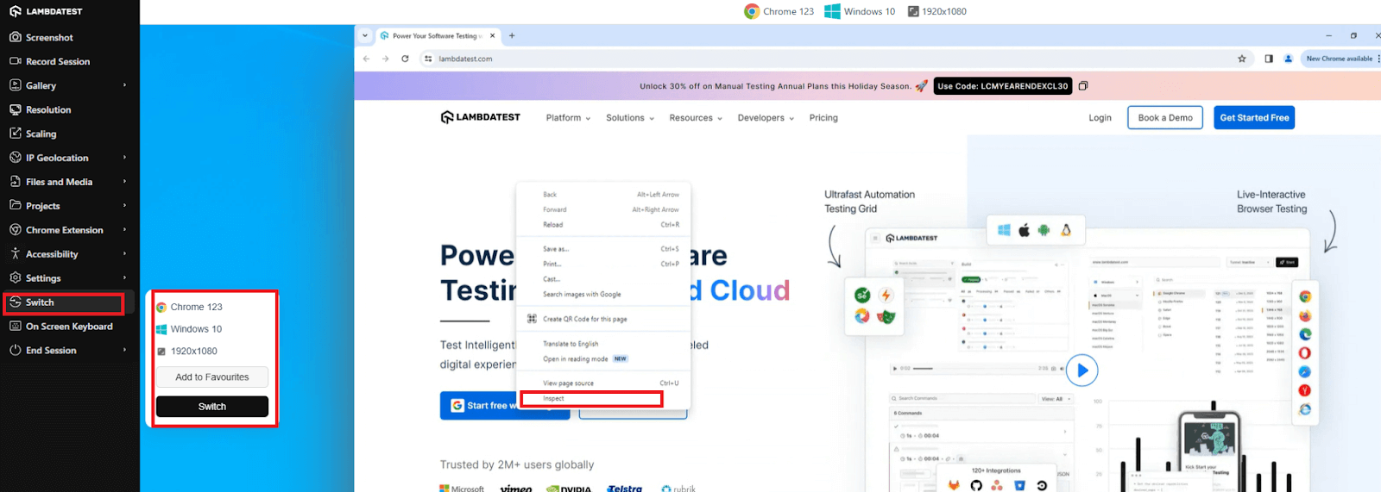Click the Use Code LCMYEARENDEXCL30 badge
Screen dimensions: 1381x492
click(1003, 86)
